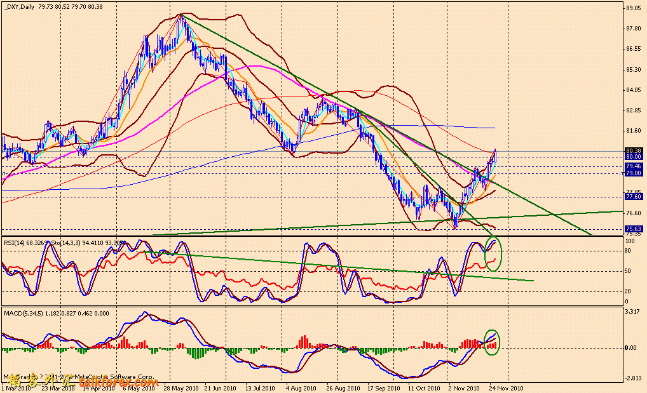Click the 87.80 price axis label
Screen dimensions: 647x393
tap(634, 29)
